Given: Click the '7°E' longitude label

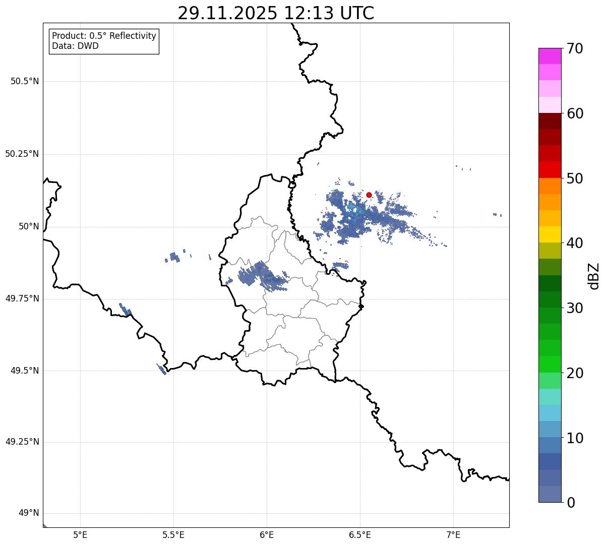Looking at the screenshot, I should (x=453, y=535).
